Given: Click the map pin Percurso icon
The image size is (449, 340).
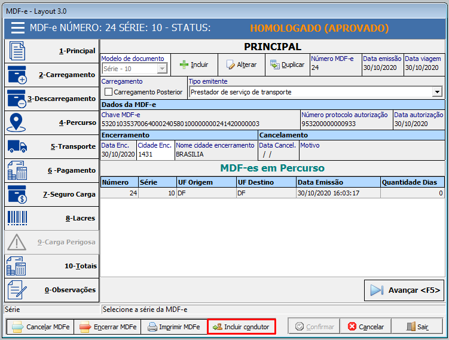Looking at the screenshot, I should coord(16,122).
